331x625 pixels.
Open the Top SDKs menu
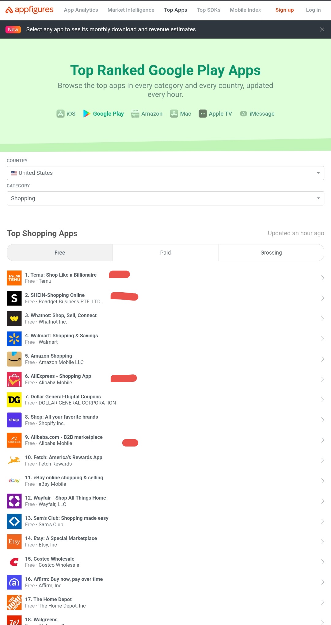(x=208, y=10)
